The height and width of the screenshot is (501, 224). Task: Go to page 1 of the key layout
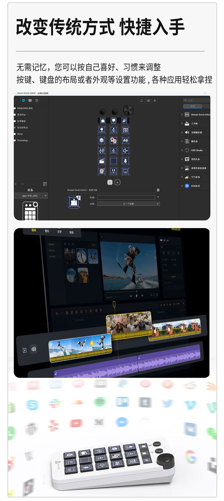pos(110,182)
